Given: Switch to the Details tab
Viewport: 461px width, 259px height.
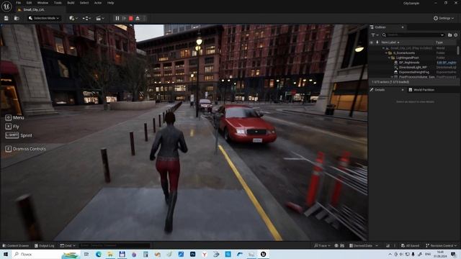Looking at the screenshot, I should click(x=380, y=90).
